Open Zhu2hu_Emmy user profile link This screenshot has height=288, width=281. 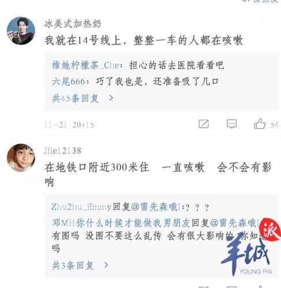81,207
